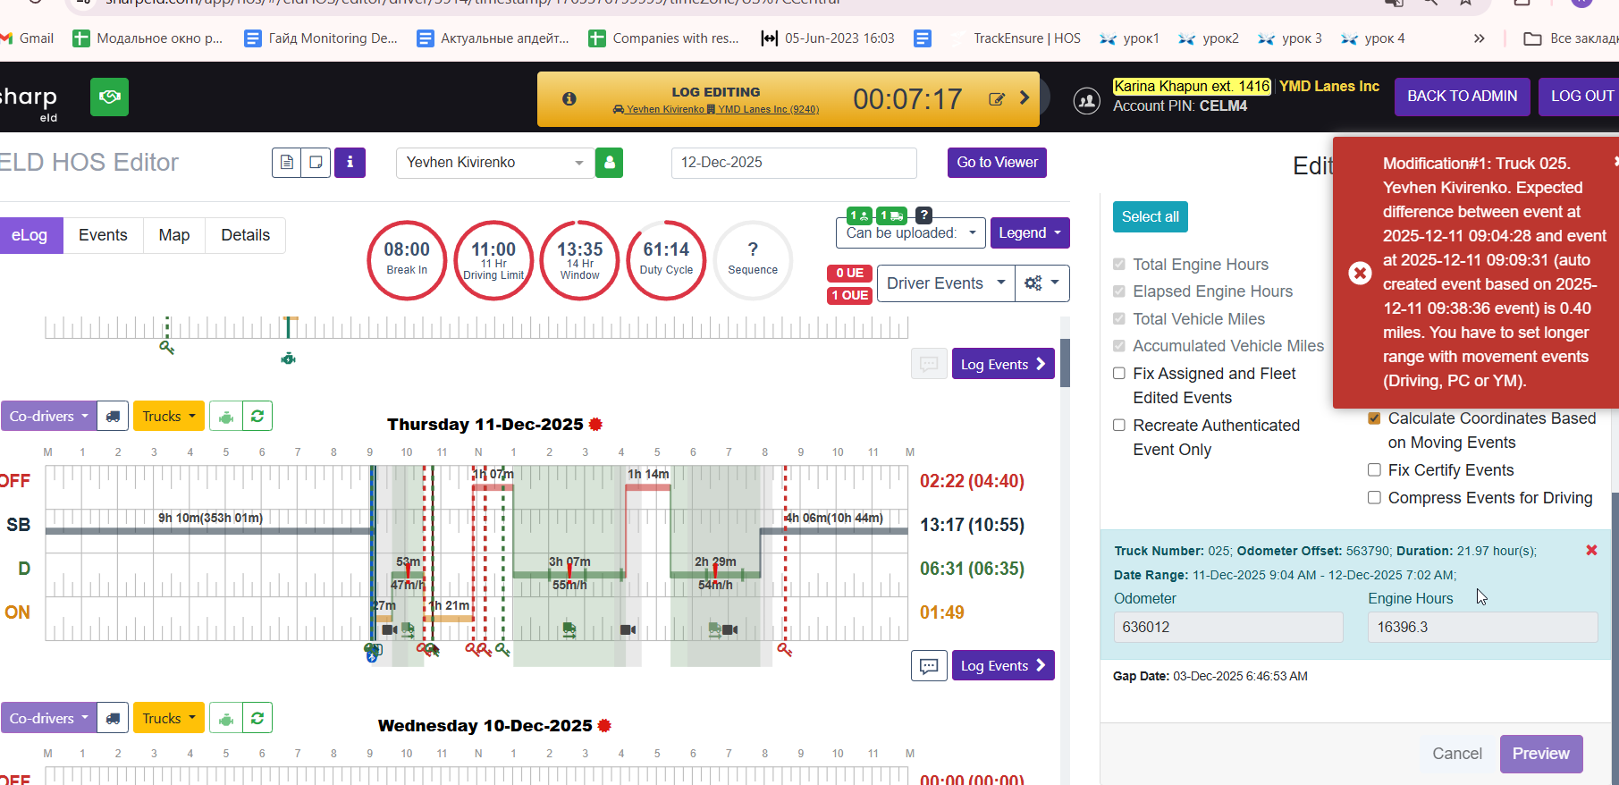
Task: Expand Trucks dropdown for Wednesday 10-Dec
Action: click(169, 719)
